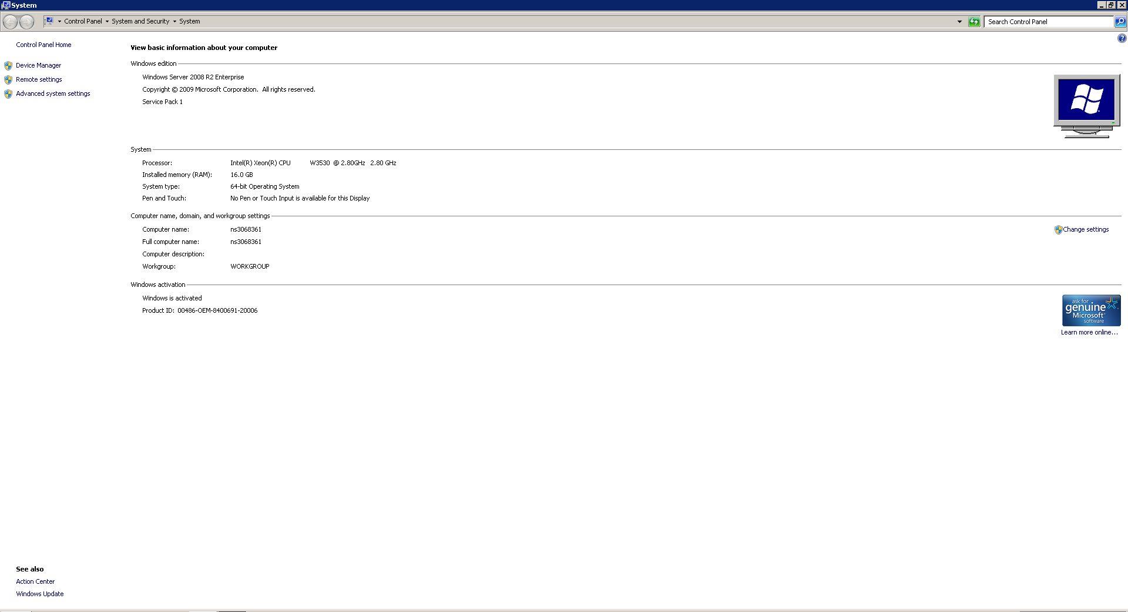Click the System window icon in the title bar
1128x612 pixels.
pos(5,5)
